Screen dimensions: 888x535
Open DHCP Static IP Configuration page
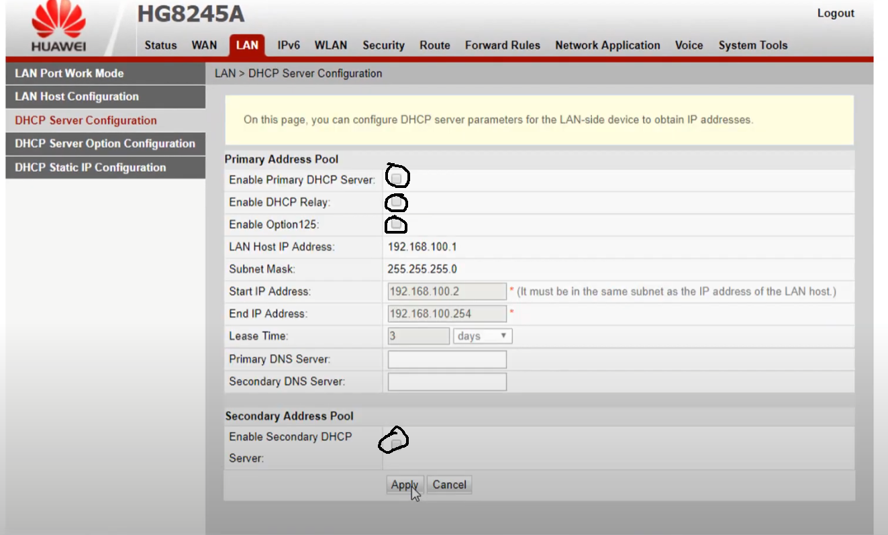(x=105, y=167)
